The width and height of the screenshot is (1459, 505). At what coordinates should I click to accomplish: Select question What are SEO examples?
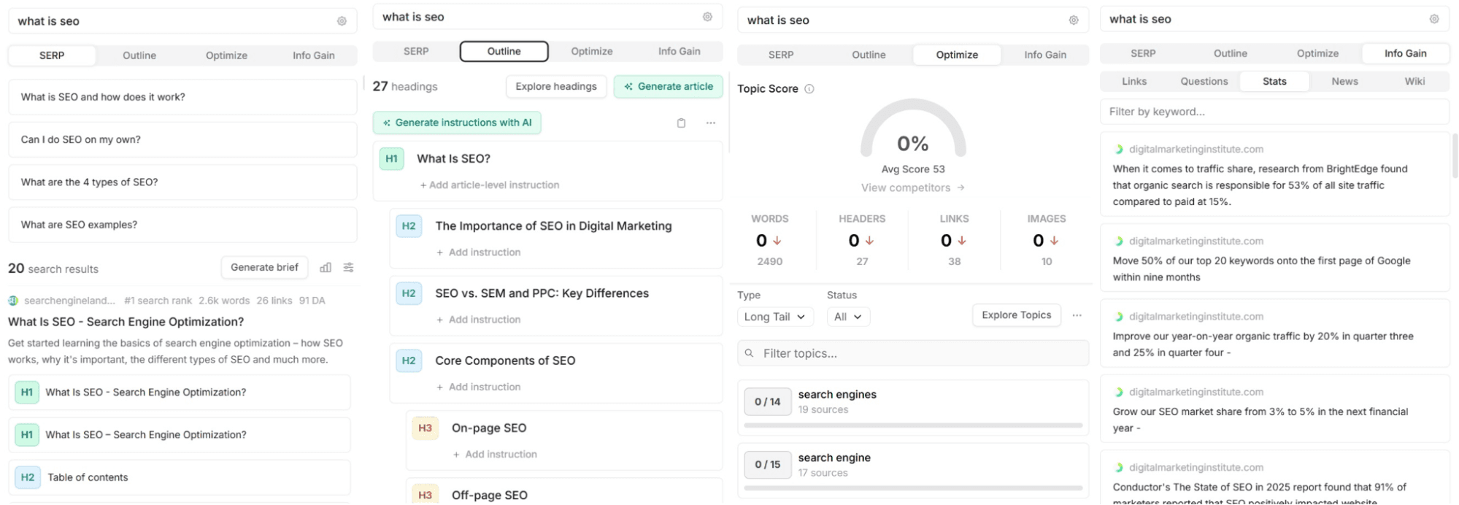click(182, 225)
